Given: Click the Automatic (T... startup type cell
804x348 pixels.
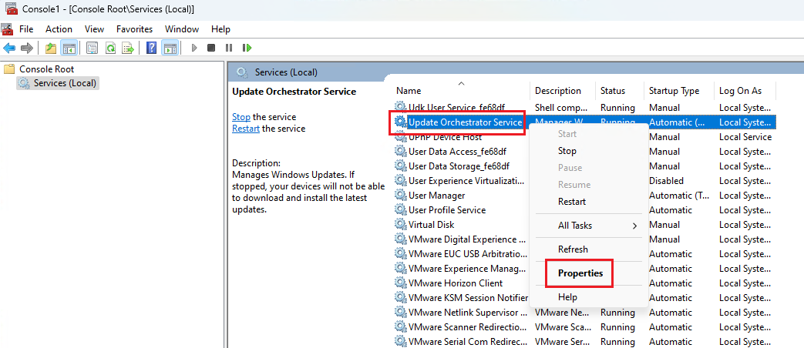Looking at the screenshot, I should point(679,196).
